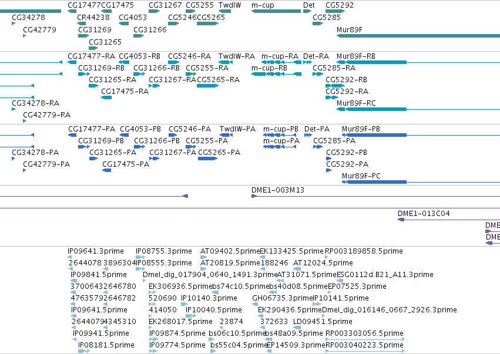Image resolution: width=500 pixels, height=354 pixels.
Task: Click the CG42779 gene label
Action: click(39, 29)
